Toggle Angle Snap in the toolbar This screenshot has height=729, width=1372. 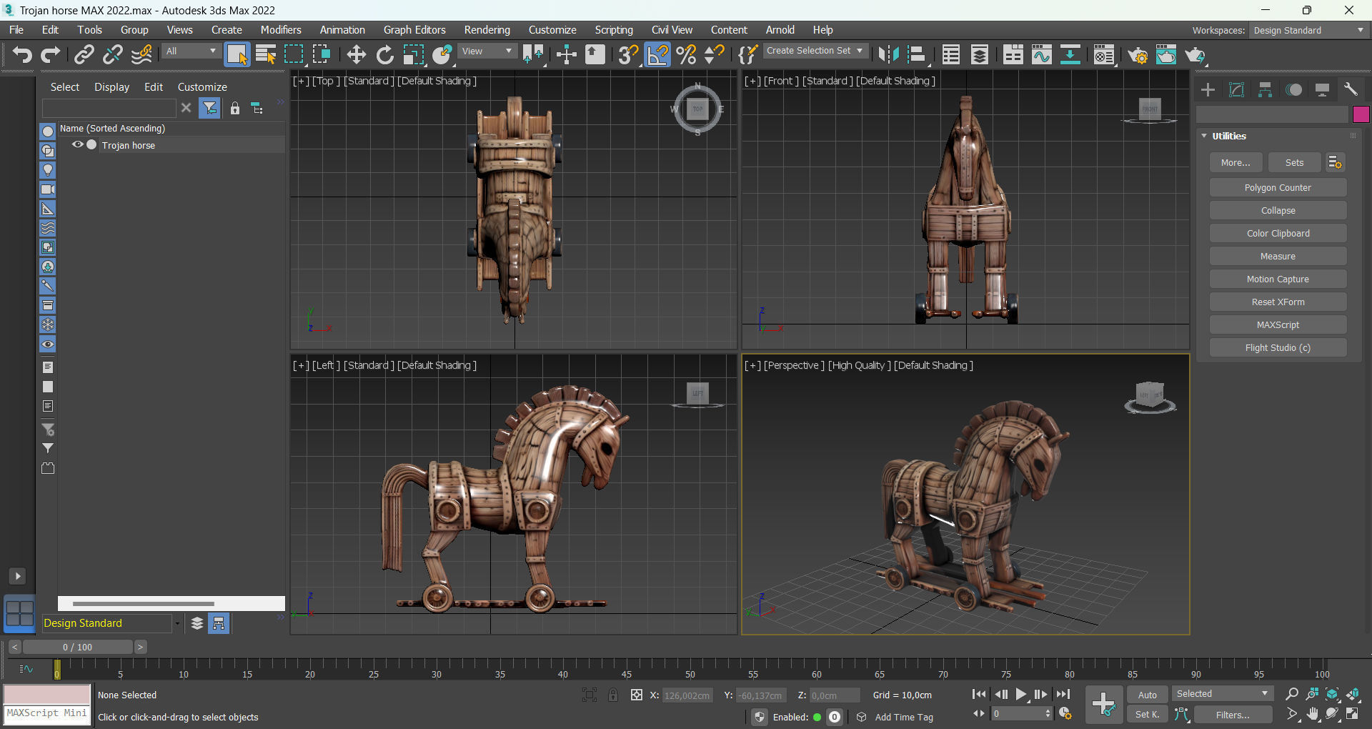(x=657, y=54)
